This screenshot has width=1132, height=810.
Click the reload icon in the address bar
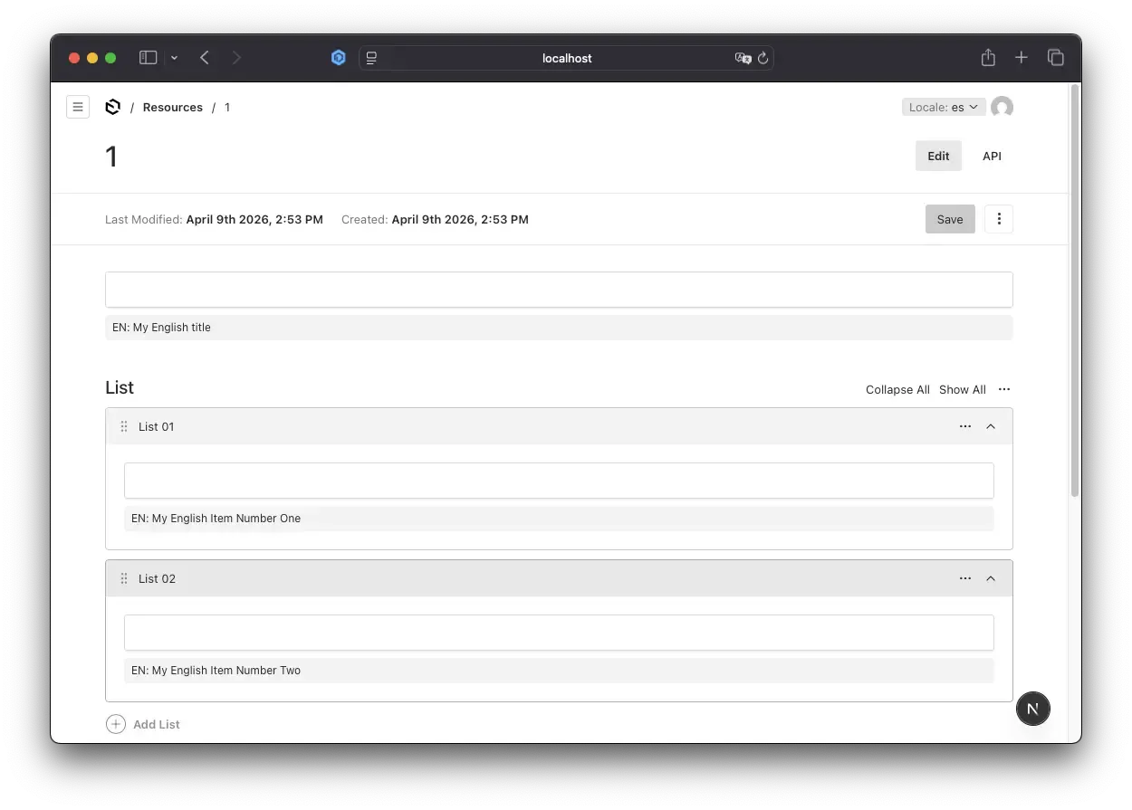click(x=763, y=58)
